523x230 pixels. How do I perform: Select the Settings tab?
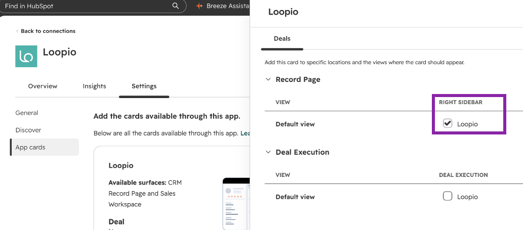click(144, 86)
